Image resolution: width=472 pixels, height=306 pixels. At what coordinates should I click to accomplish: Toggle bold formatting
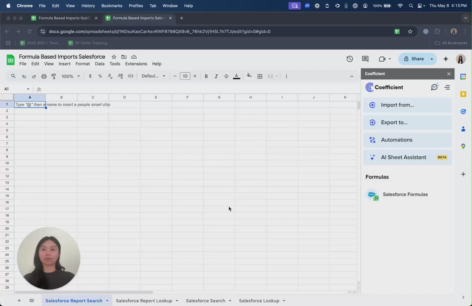[206, 76]
